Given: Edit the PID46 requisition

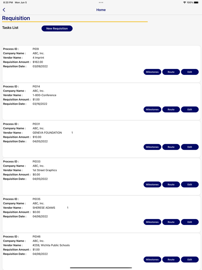Looking at the screenshot, I should (x=190, y=259).
